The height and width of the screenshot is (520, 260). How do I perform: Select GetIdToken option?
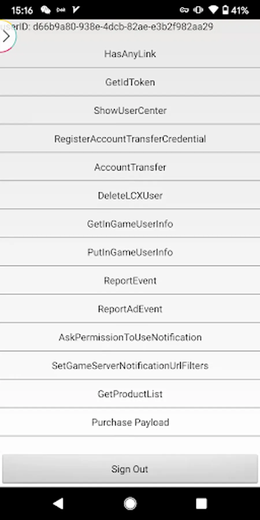[x=130, y=82]
